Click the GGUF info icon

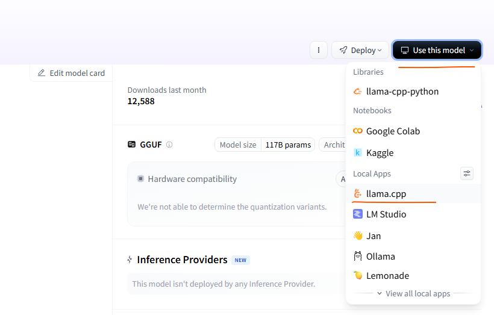tap(169, 145)
